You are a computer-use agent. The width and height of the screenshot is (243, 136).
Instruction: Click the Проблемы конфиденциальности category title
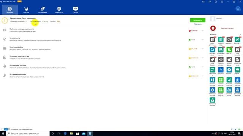click(22, 29)
